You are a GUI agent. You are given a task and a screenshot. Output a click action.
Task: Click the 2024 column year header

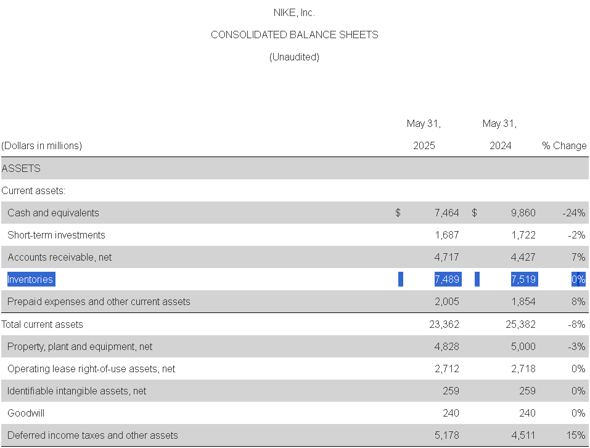point(501,145)
